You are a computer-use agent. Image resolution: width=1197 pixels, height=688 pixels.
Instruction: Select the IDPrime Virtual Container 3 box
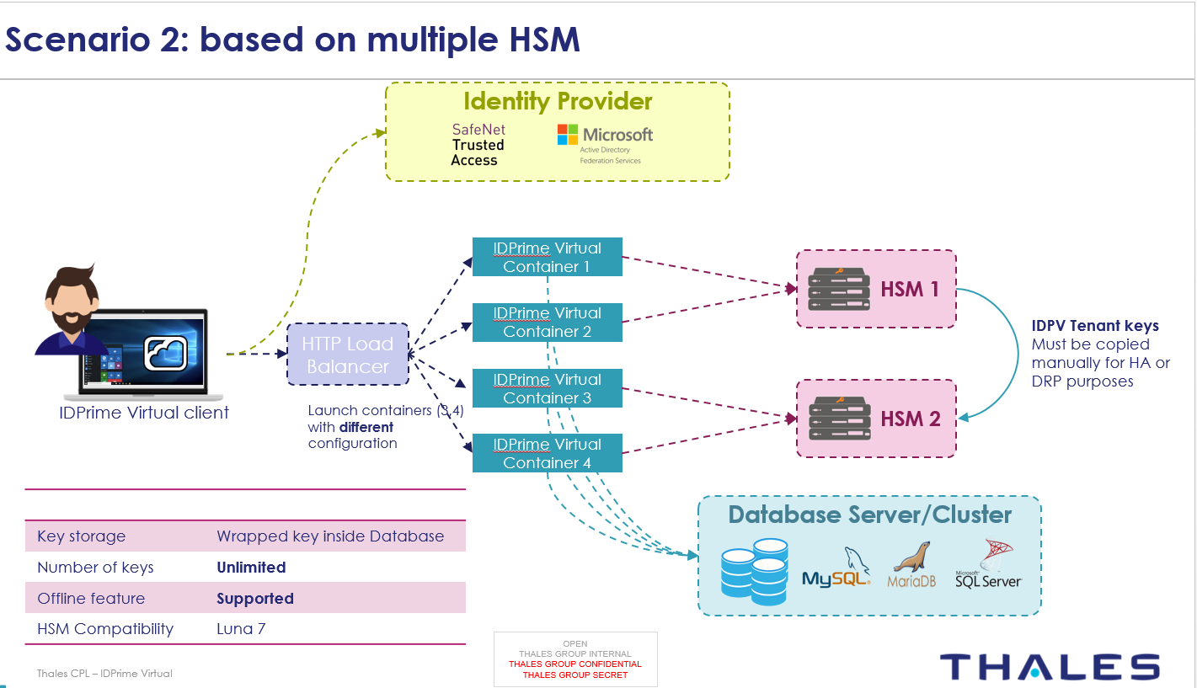click(548, 388)
